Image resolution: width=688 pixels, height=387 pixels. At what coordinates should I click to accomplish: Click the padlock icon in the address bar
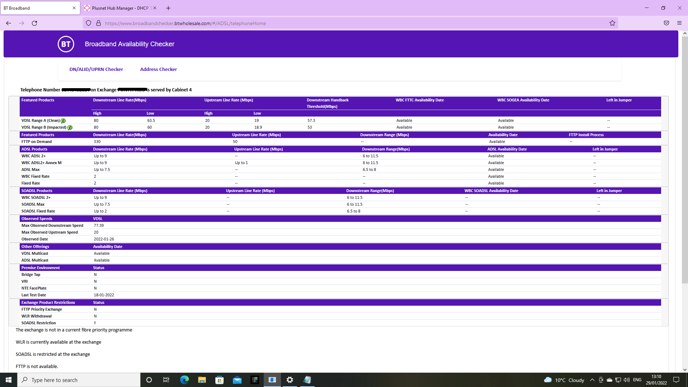(98, 23)
